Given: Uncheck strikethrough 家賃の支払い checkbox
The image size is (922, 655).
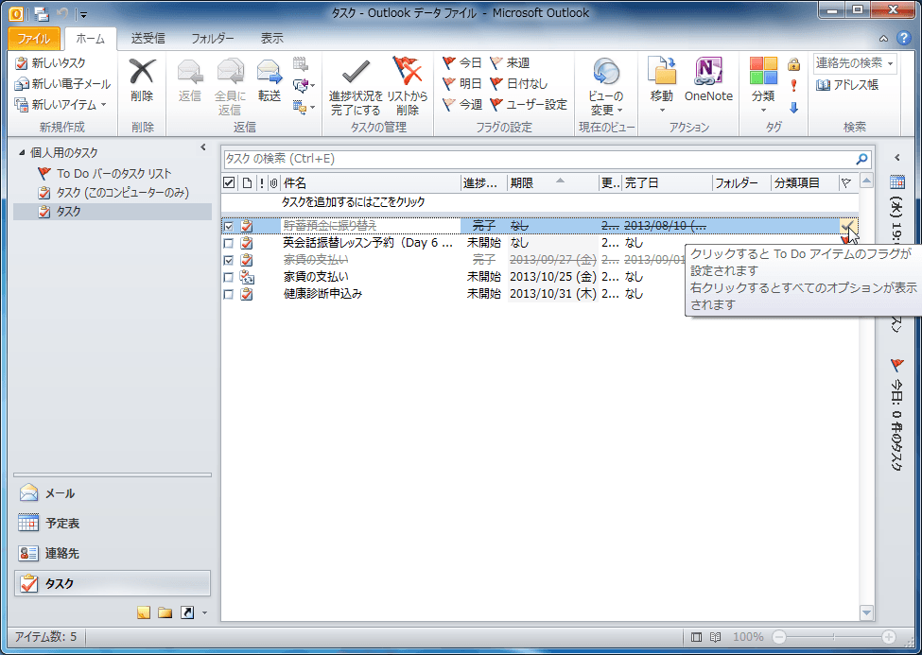Looking at the screenshot, I should [x=229, y=260].
